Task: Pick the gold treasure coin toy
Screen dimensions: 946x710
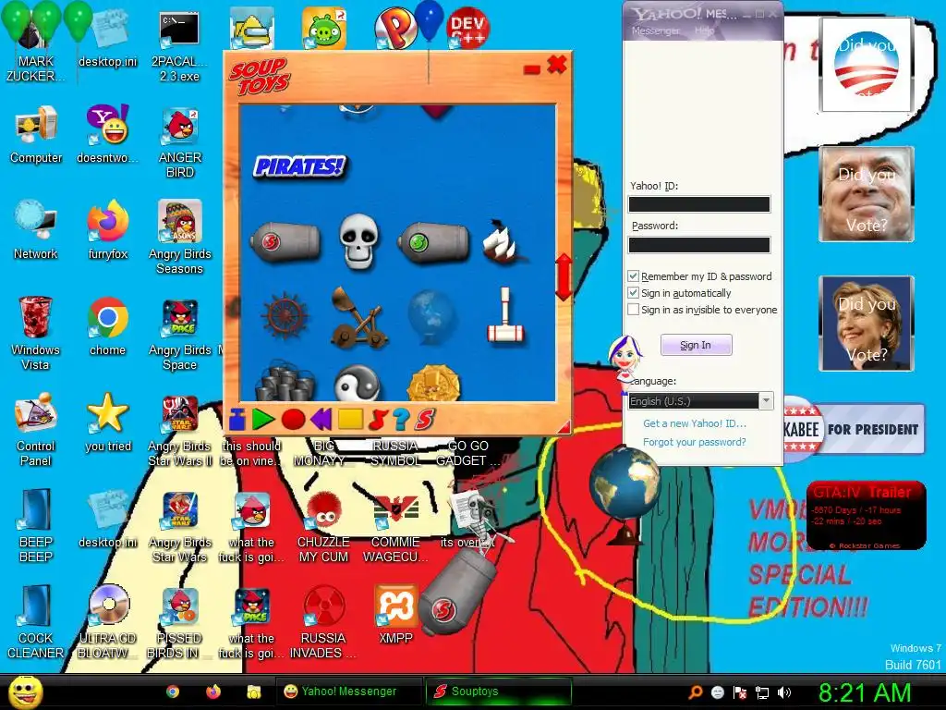Action: coord(433,383)
